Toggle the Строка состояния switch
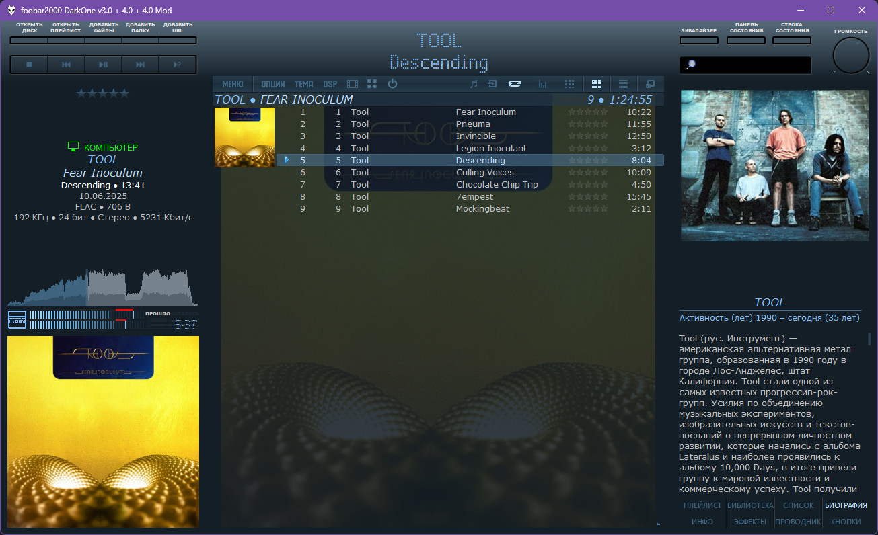Viewport: 878px width, 535px height. [x=791, y=40]
